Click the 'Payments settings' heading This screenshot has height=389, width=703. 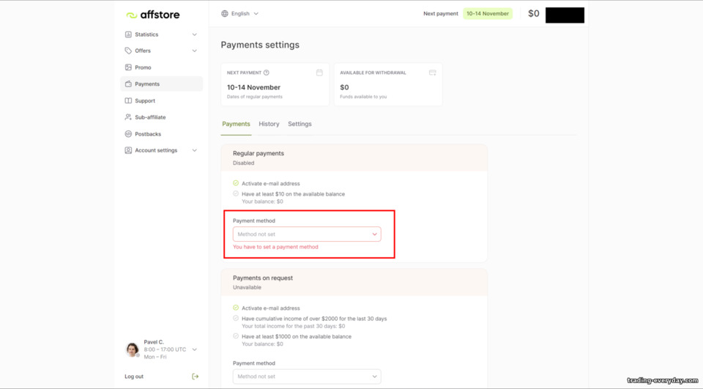click(260, 45)
